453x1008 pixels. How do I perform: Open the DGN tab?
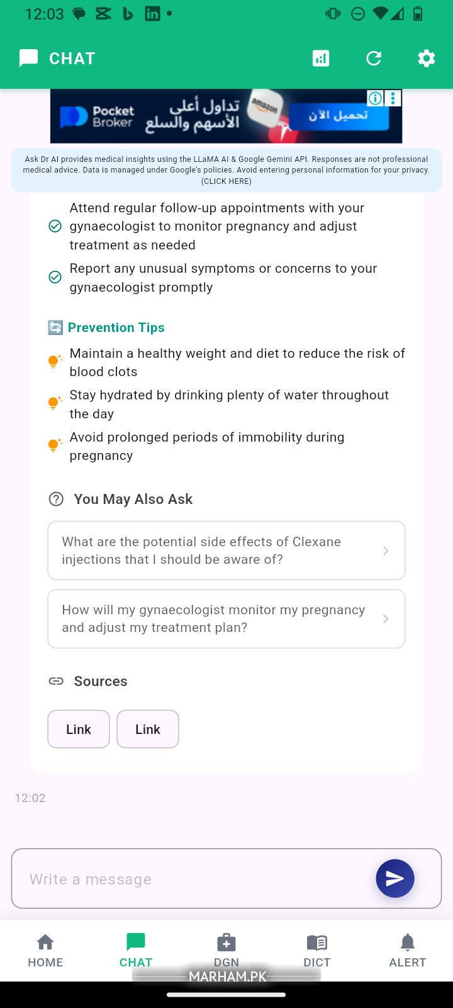pyautogui.click(x=226, y=951)
